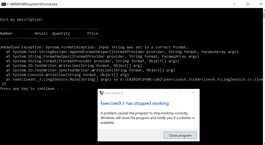Click the "Exercises9.3 has stopped working" heading

click(135, 103)
